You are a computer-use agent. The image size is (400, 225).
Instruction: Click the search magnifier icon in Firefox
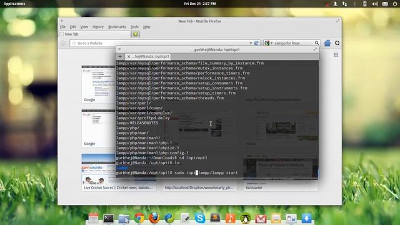317,43
